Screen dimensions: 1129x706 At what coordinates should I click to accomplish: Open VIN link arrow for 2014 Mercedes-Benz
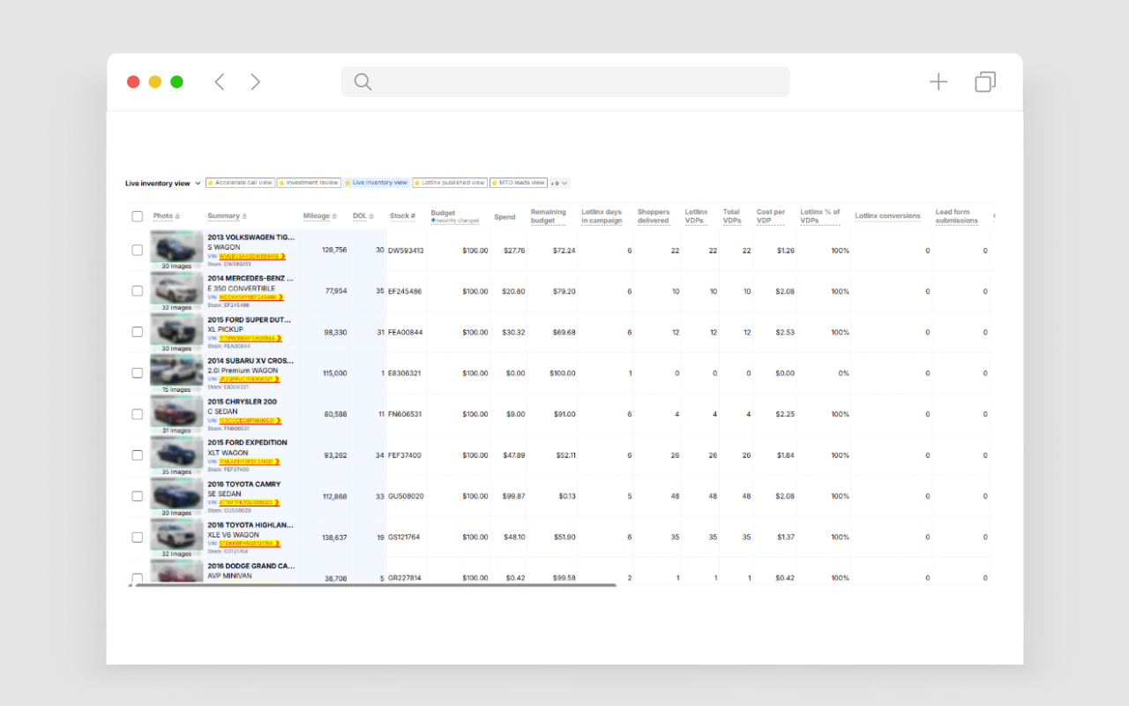coord(280,297)
